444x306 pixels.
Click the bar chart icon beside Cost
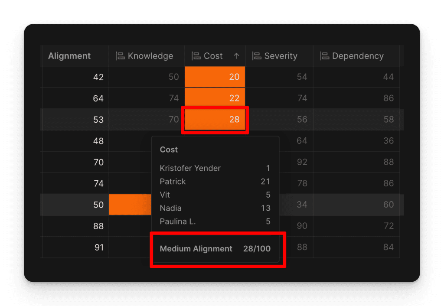[x=196, y=56]
